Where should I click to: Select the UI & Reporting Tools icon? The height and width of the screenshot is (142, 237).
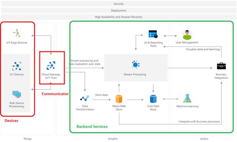click(153, 34)
